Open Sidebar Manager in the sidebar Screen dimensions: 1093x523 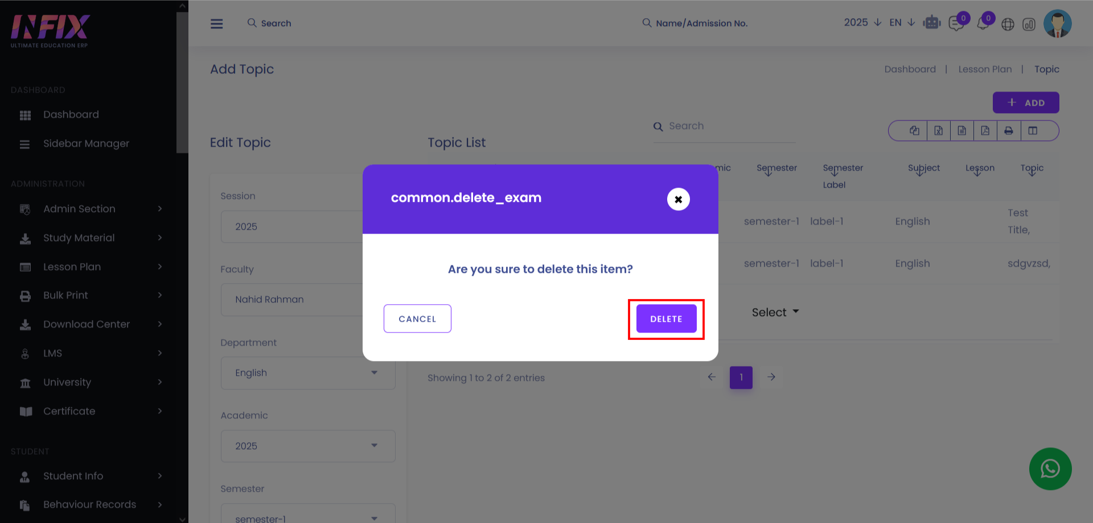[x=86, y=143]
